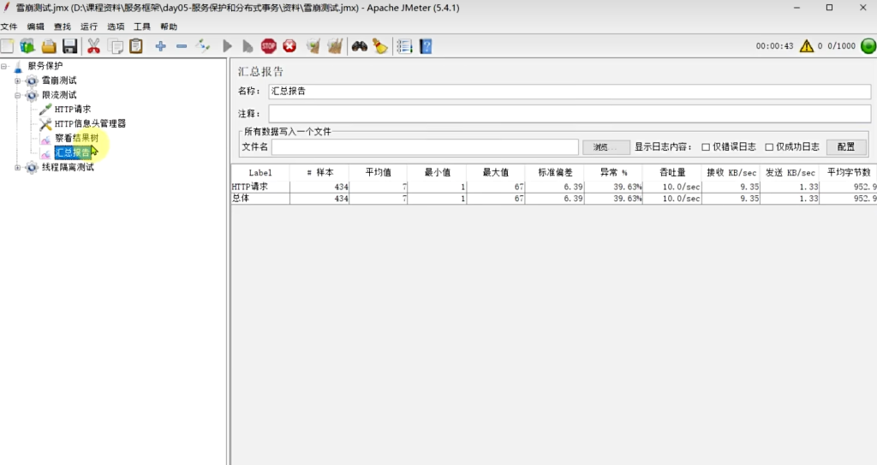Image resolution: width=877 pixels, height=465 pixels.
Task: Click the broom Reset Search icon
Action: (379, 46)
